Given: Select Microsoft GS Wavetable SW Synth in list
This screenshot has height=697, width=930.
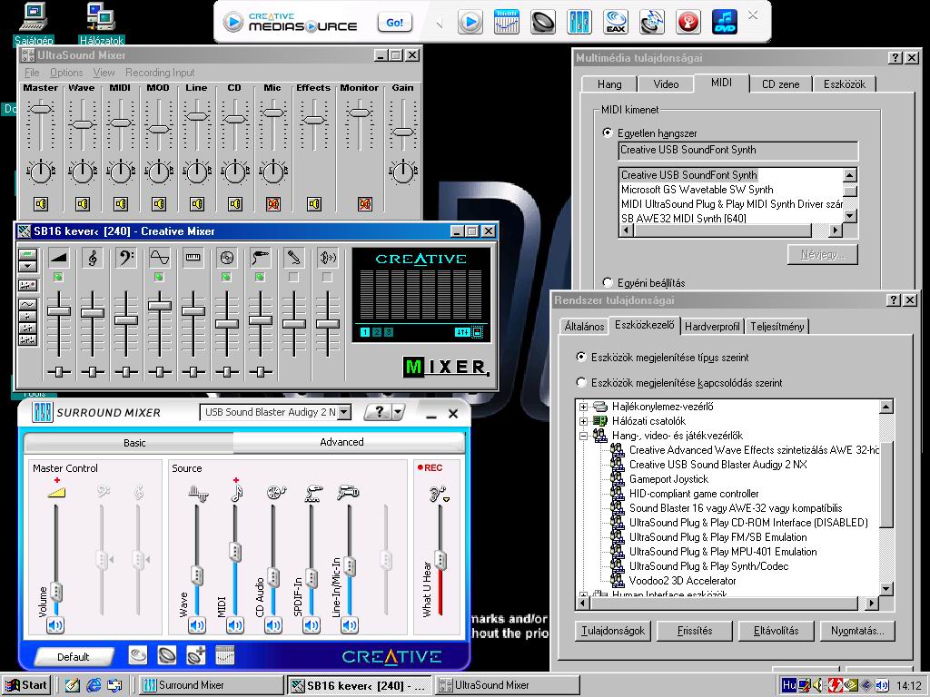Looking at the screenshot, I should pos(697,190).
